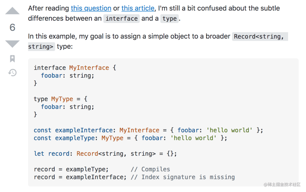Click the paragraph starting "In this example"
The height and width of the screenshot is (192, 306).
129,37
